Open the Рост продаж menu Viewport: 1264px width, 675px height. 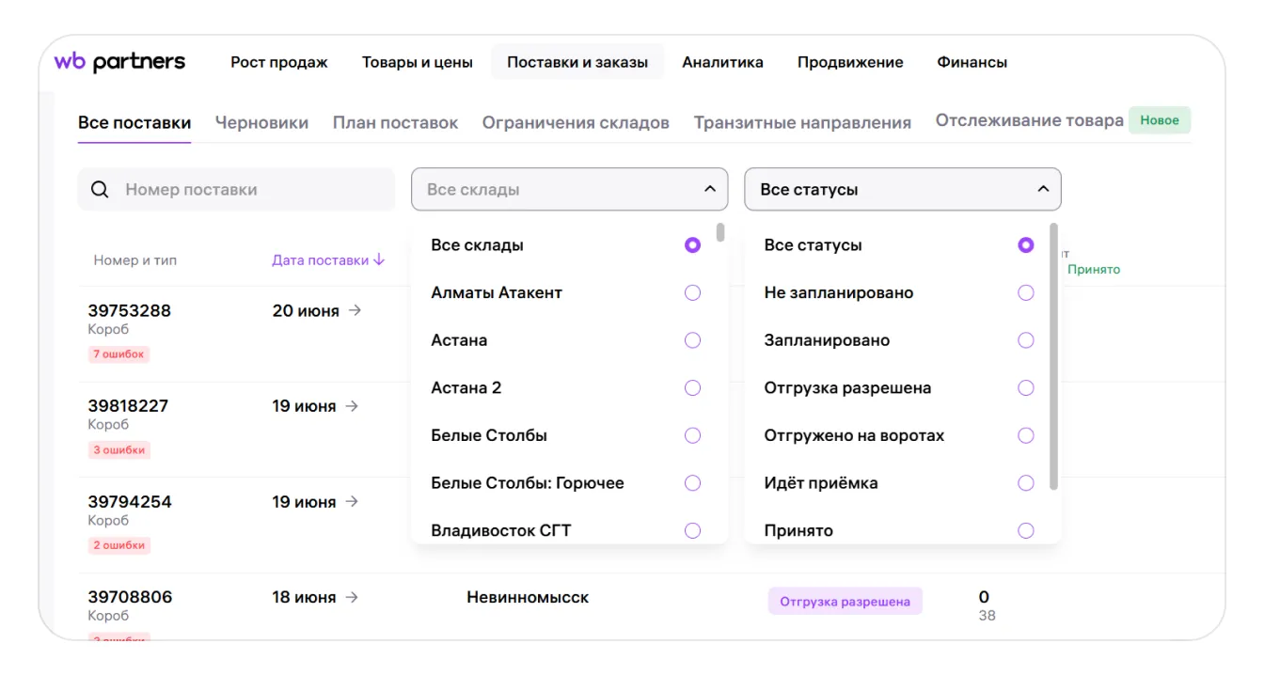279,62
